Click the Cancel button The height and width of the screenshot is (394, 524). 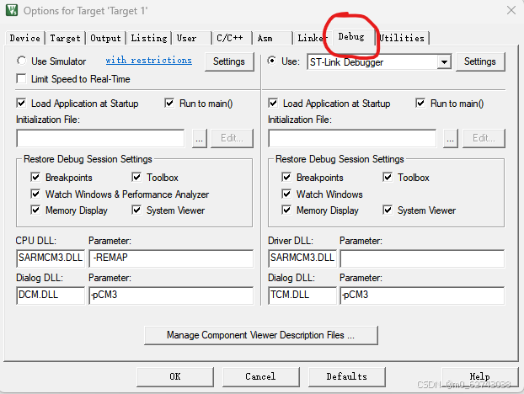(x=260, y=376)
